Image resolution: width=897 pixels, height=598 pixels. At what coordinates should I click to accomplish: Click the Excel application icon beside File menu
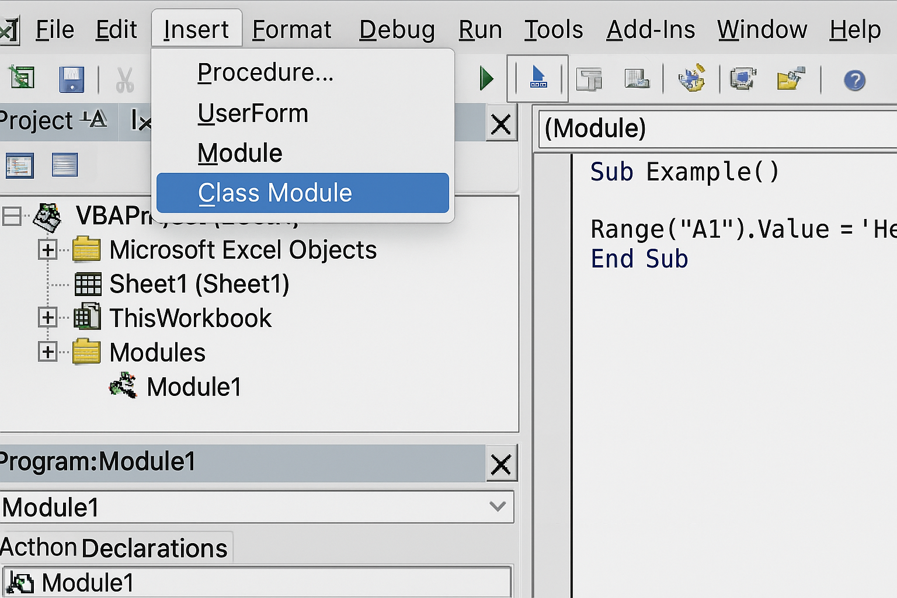point(9,30)
